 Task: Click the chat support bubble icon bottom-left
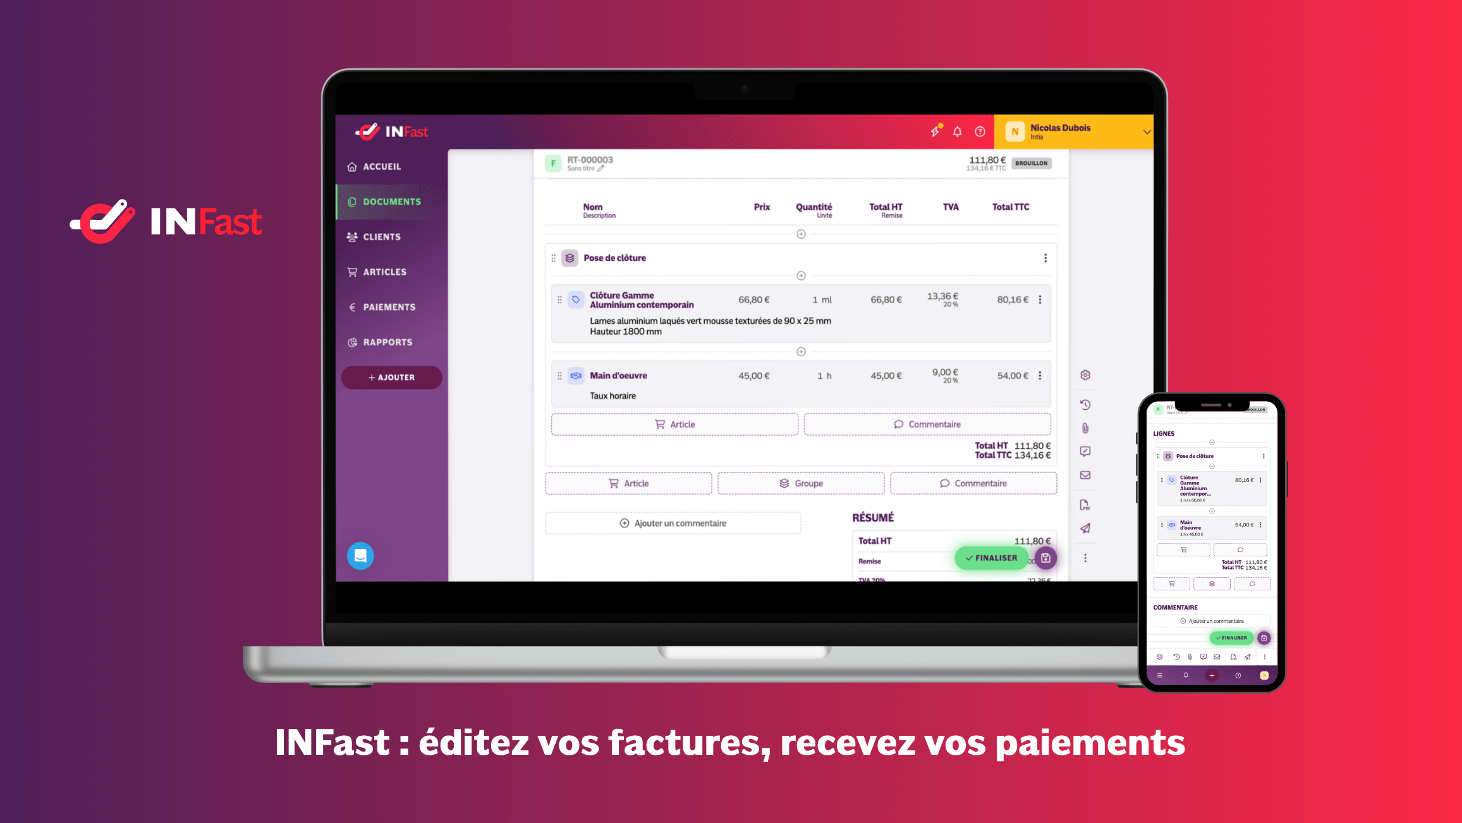tap(360, 555)
